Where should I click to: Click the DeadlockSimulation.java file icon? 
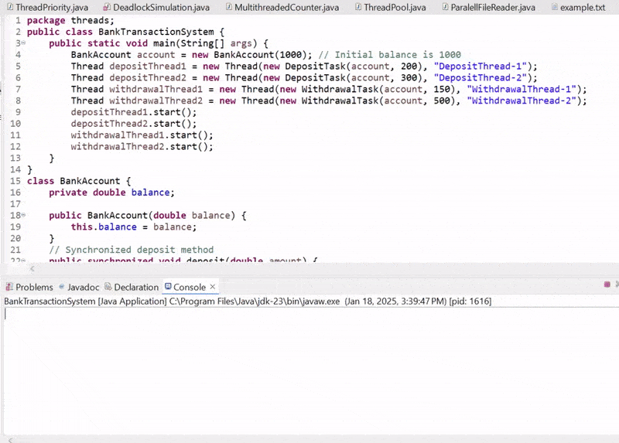[107, 7]
